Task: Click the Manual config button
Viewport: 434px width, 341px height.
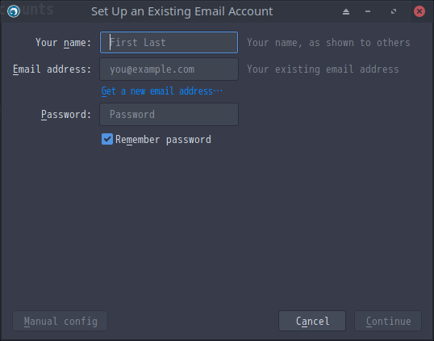Action: (60, 321)
